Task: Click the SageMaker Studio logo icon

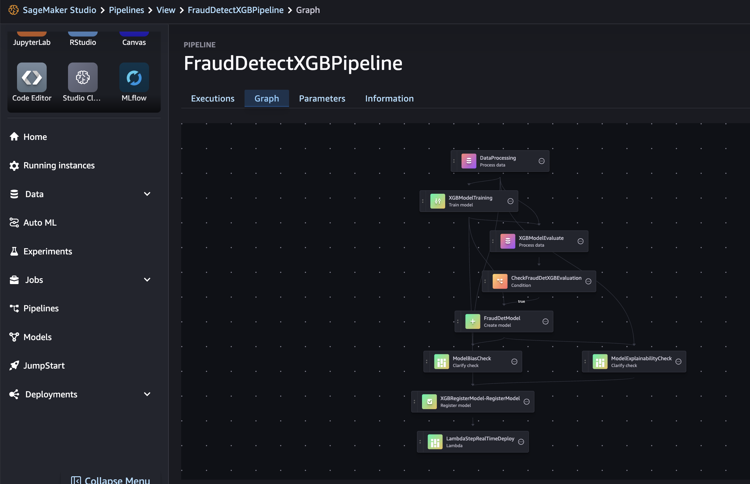Action: pyautogui.click(x=14, y=10)
